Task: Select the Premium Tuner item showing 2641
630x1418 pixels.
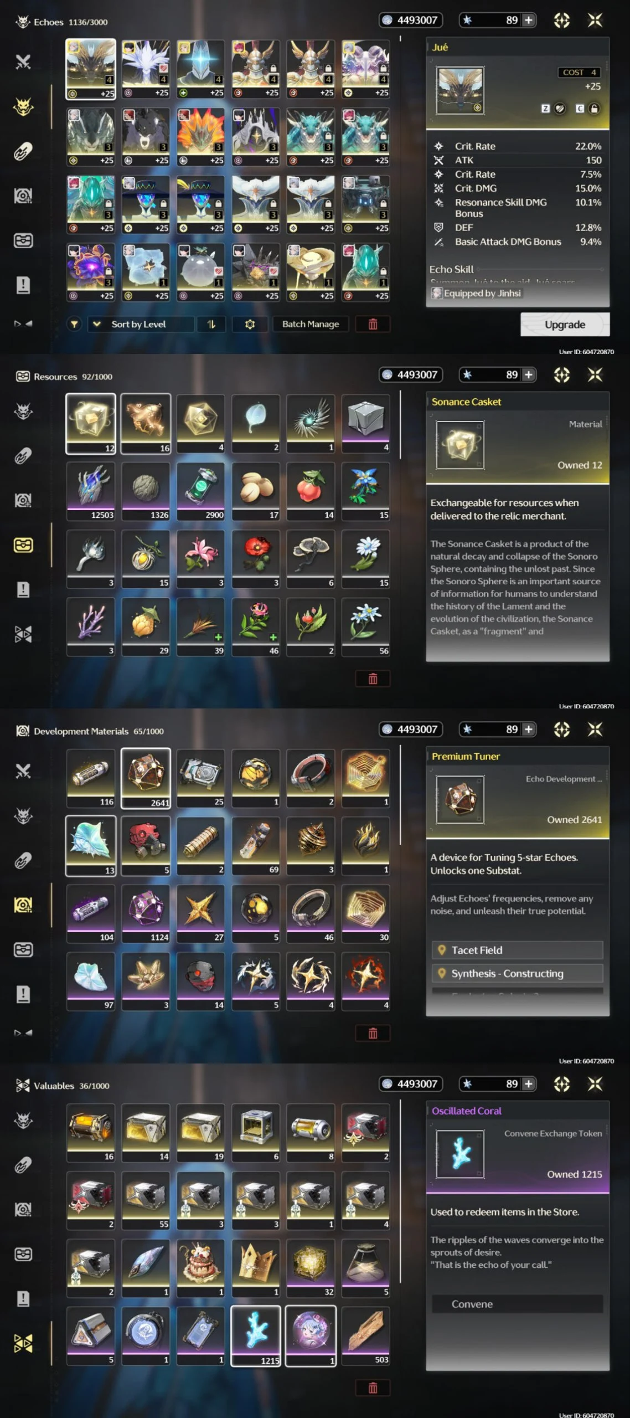Action: (146, 778)
